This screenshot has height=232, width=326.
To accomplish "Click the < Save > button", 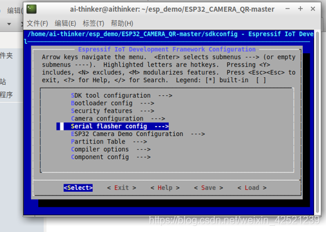I will 209,187.
